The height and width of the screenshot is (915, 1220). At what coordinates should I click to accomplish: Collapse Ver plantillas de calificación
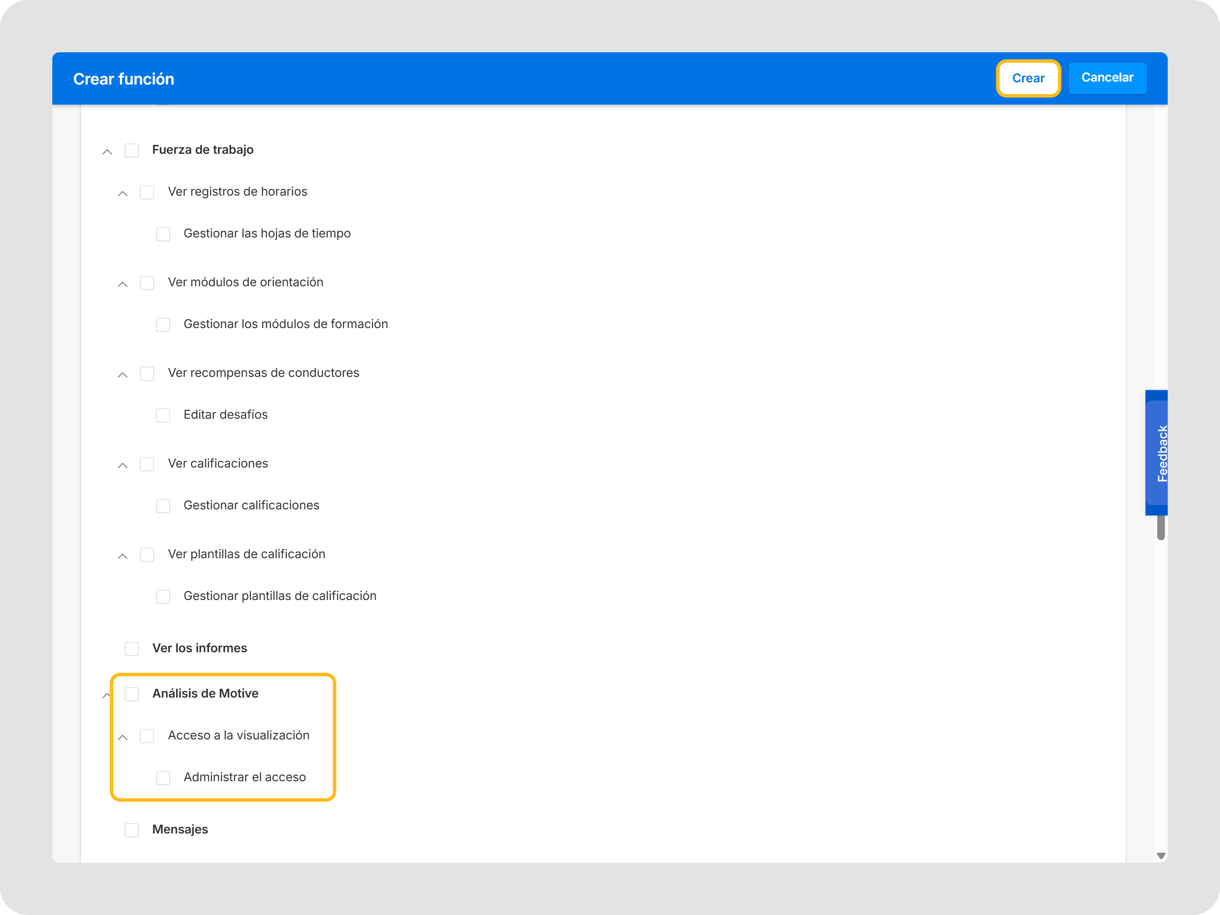[123, 556]
